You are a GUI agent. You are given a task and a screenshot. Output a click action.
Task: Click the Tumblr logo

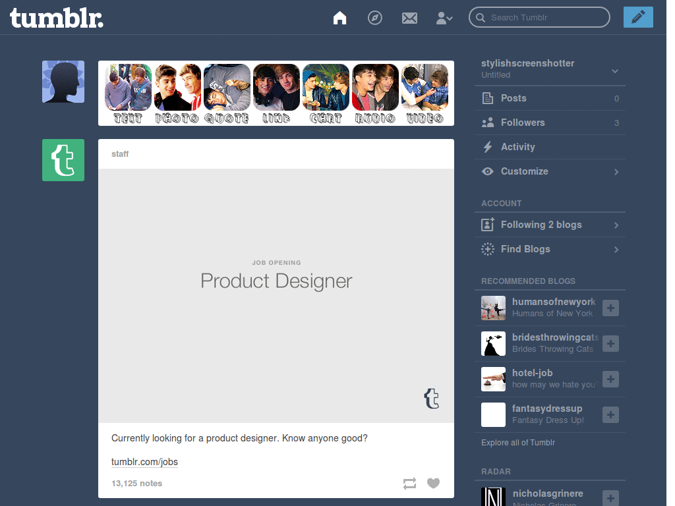point(57,18)
